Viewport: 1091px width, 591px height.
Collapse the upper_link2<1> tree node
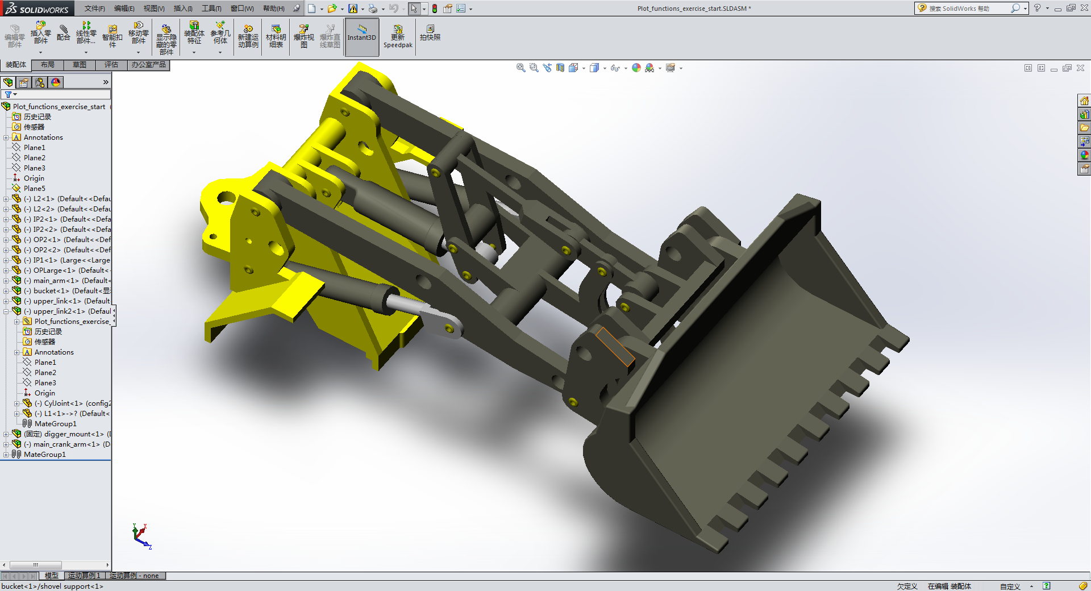coord(6,311)
